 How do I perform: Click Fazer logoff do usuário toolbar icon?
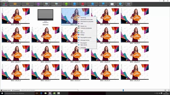[x=92, y=4]
